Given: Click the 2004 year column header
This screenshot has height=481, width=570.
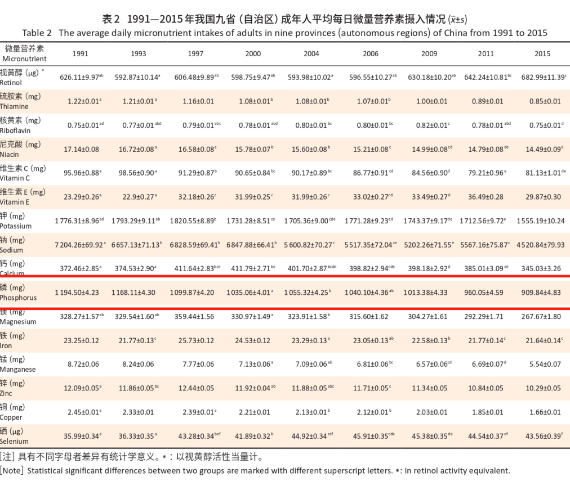Looking at the screenshot, I should pyautogui.click(x=311, y=54).
